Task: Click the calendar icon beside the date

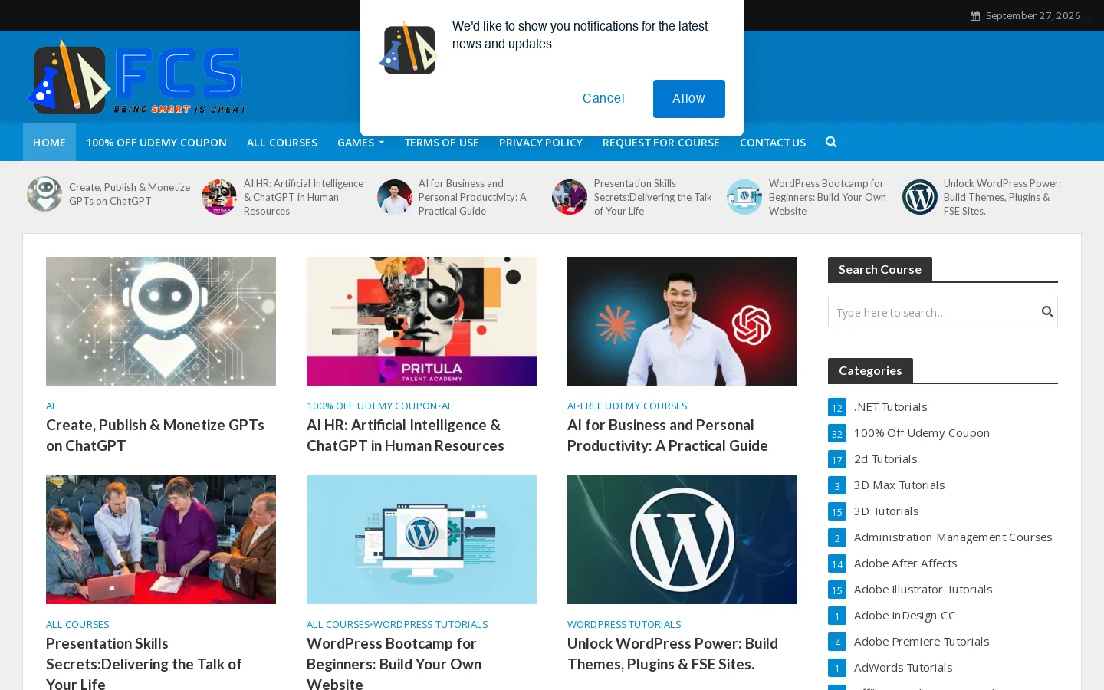Action: (975, 15)
